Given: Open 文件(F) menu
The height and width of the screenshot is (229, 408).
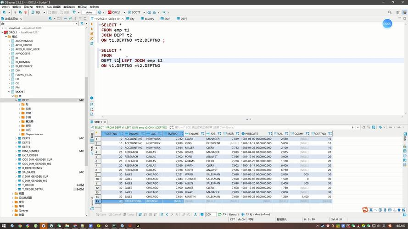Looking at the screenshot, I should coord(6,7).
